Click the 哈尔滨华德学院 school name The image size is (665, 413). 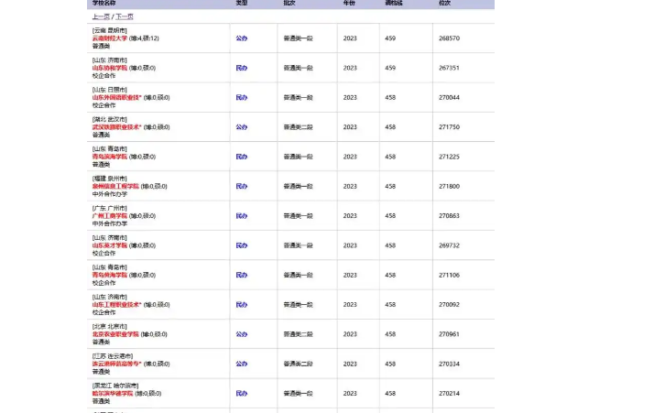(x=113, y=393)
